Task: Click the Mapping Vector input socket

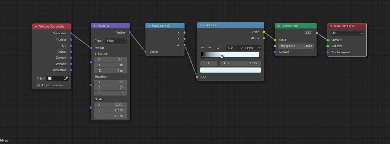Action: point(91,48)
